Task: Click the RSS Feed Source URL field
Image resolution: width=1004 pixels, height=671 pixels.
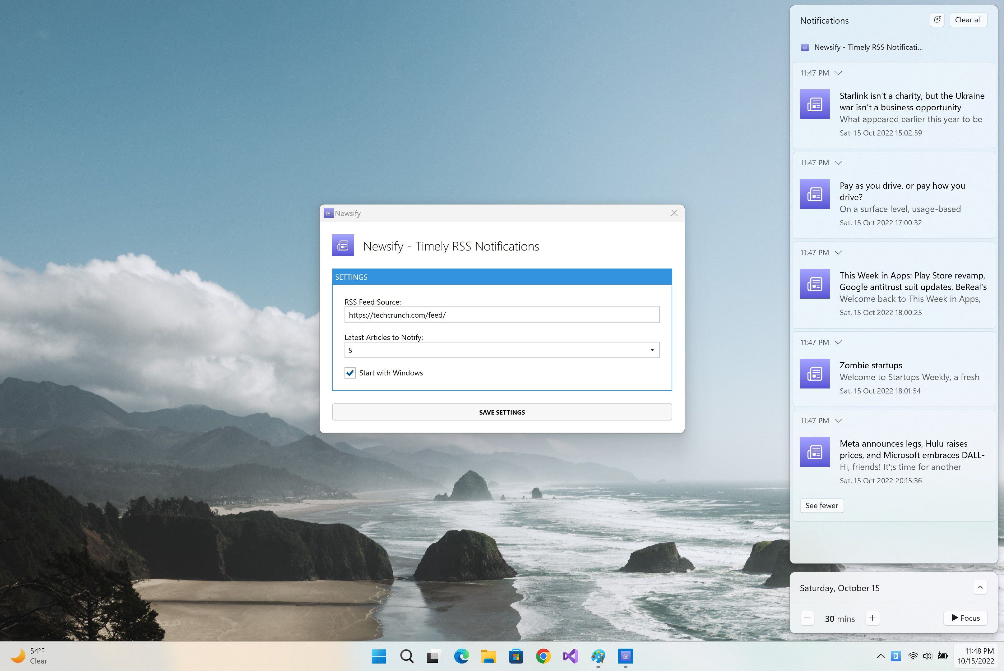Action: pos(502,315)
